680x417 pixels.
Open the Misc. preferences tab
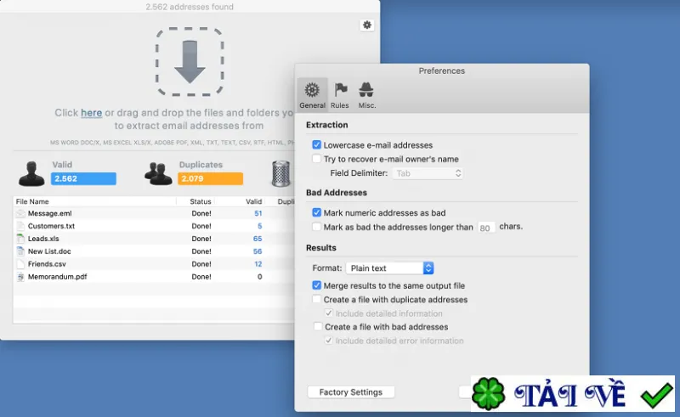coord(366,95)
